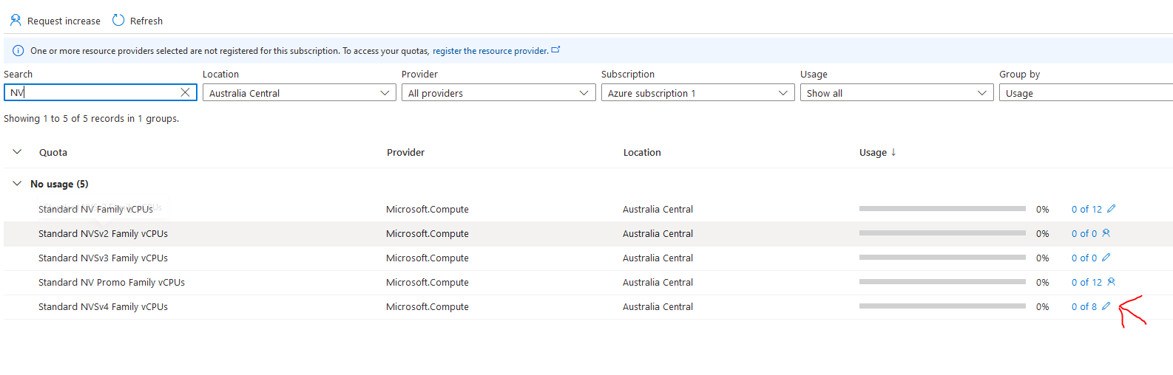Viewport: 1173px width, 375px height.
Task: Click 'Microsoft.Compute' in the Standard NVSv4 Family row
Action: pyautogui.click(x=427, y=307)
